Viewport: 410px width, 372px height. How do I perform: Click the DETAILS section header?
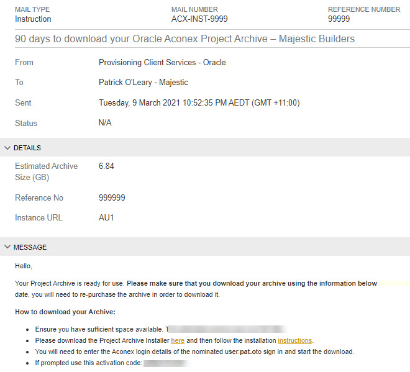click(x=27, y=148)
